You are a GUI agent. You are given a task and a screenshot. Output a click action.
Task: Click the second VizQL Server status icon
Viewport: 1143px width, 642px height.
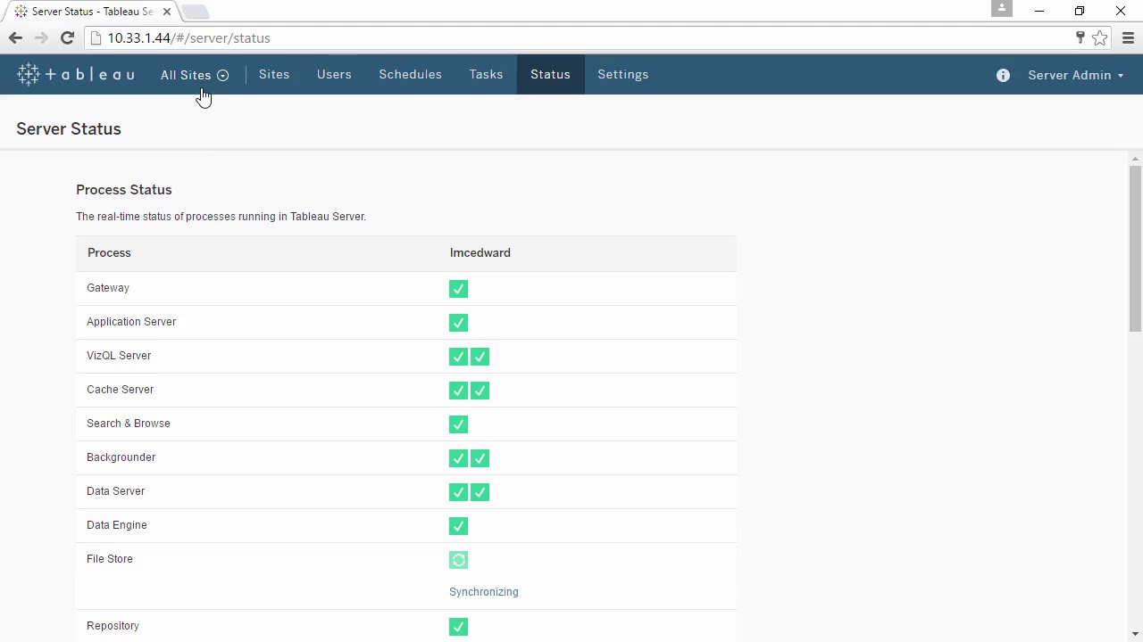point(480,357)
